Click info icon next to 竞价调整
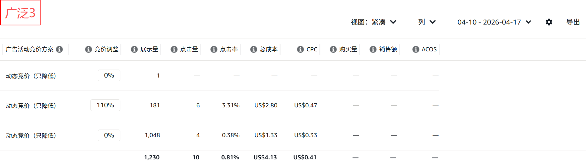The height and width of the screenshot is (164, 586). click(x=88, y=49)
